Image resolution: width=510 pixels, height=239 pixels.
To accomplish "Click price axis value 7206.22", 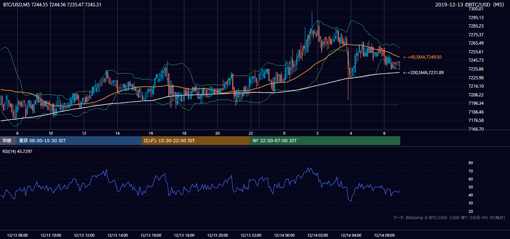I will (x=476, y=95).
